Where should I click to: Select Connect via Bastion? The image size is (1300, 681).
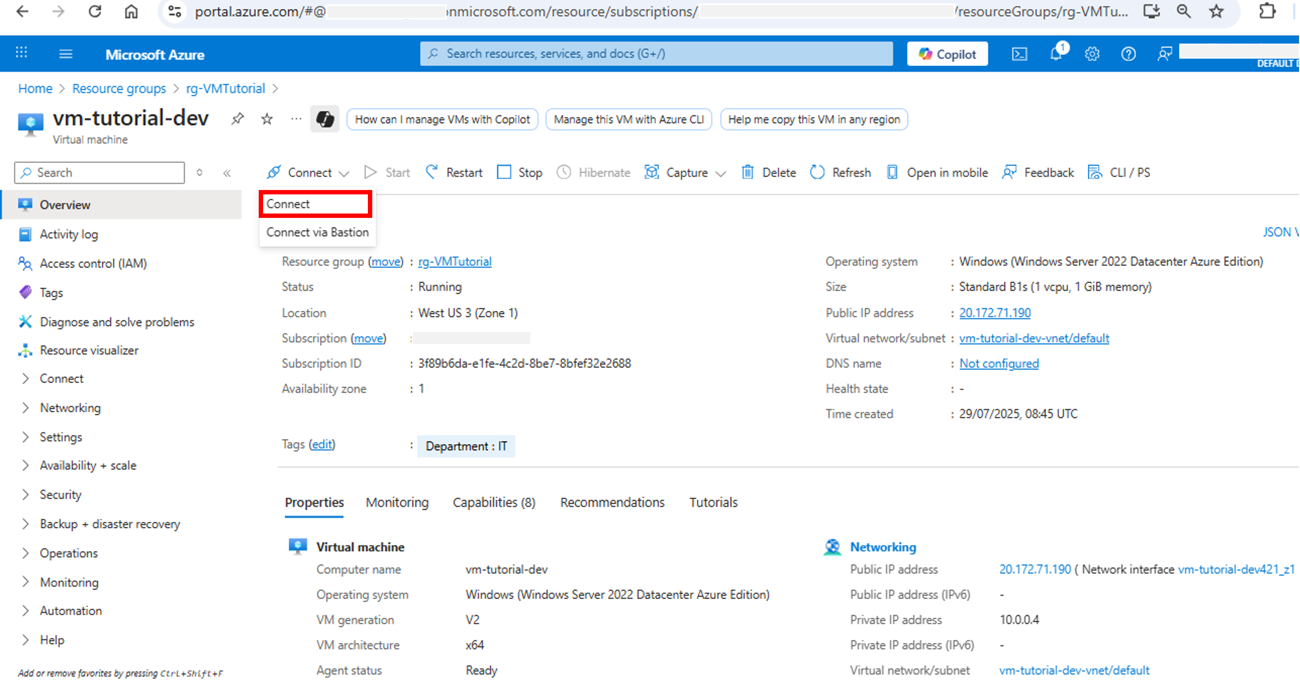click(x=317, y=232)
